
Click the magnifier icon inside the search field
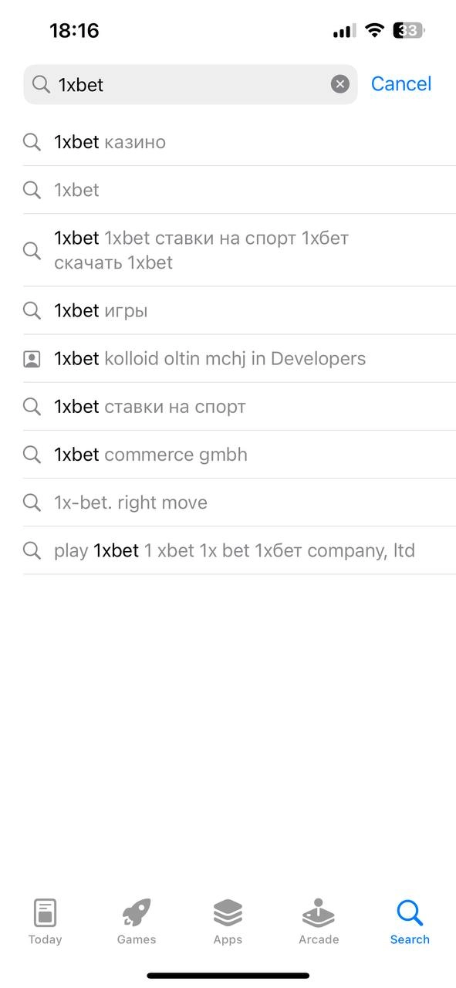pos(42,84)
